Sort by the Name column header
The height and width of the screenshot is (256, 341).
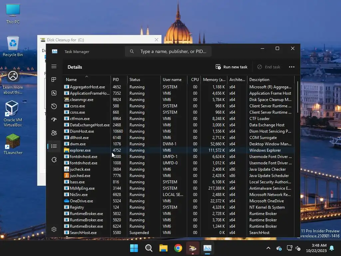tap(87, 79)
